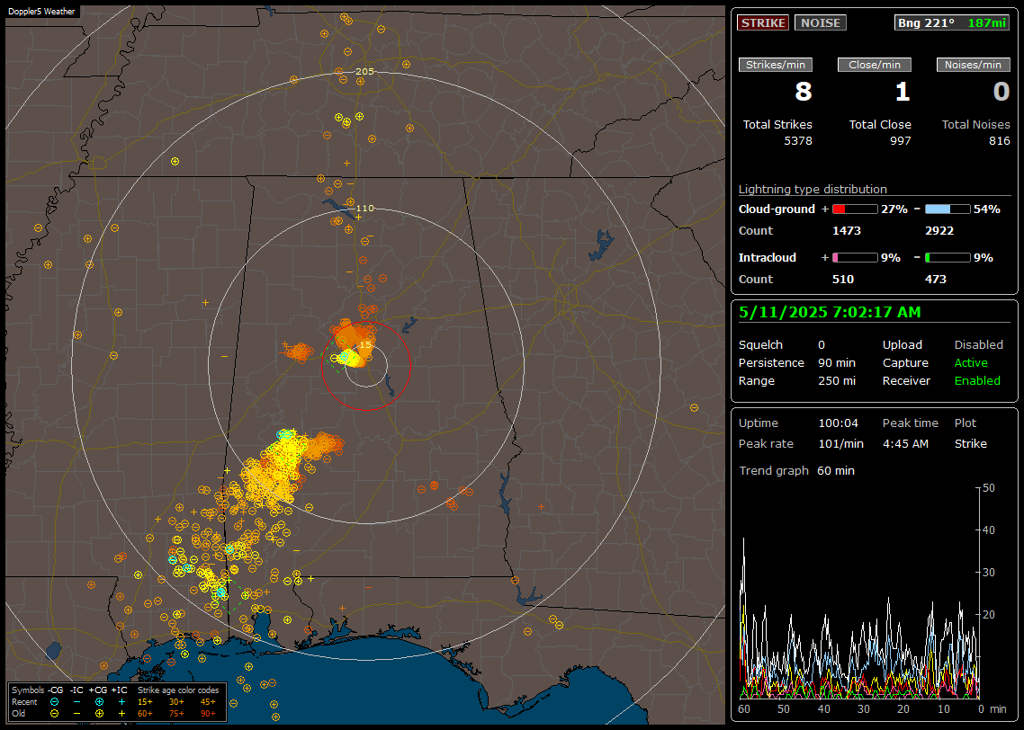Click the Peak time value 4:45 AM
1024x730 pixels.
[x=905, y=443]
